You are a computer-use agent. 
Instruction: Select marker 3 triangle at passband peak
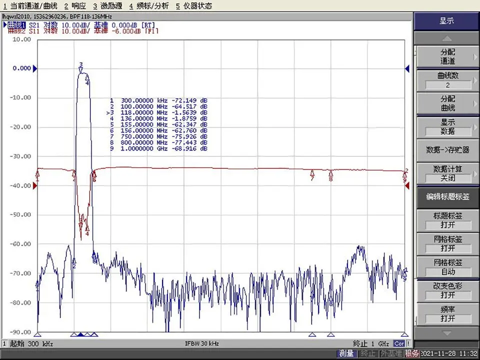click(81, 70)
